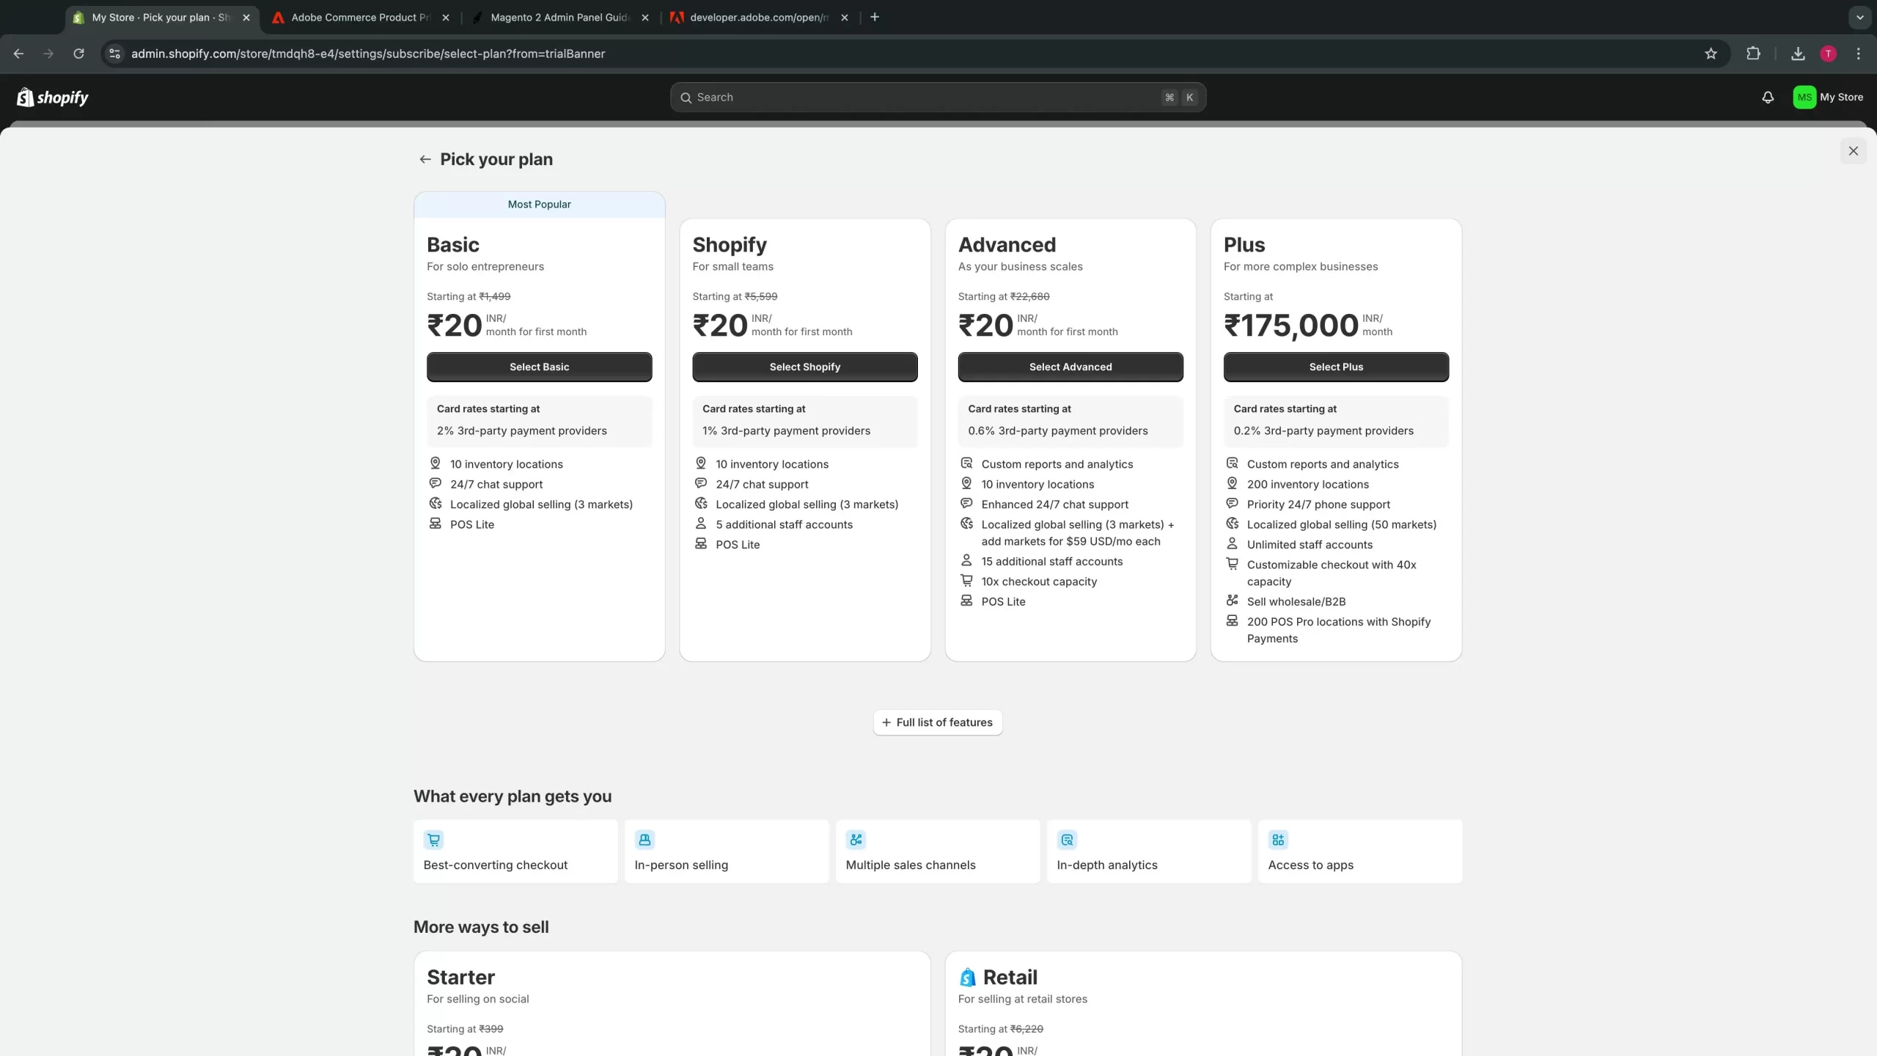Image resolution: width=1877 pixels, height=1056 pixels.
Task: Click the Shopify logo
Action: (53, 98)
